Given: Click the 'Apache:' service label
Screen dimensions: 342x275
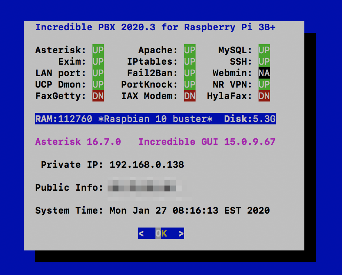Looking at the screenshot, I should click(x=158, y=50).
